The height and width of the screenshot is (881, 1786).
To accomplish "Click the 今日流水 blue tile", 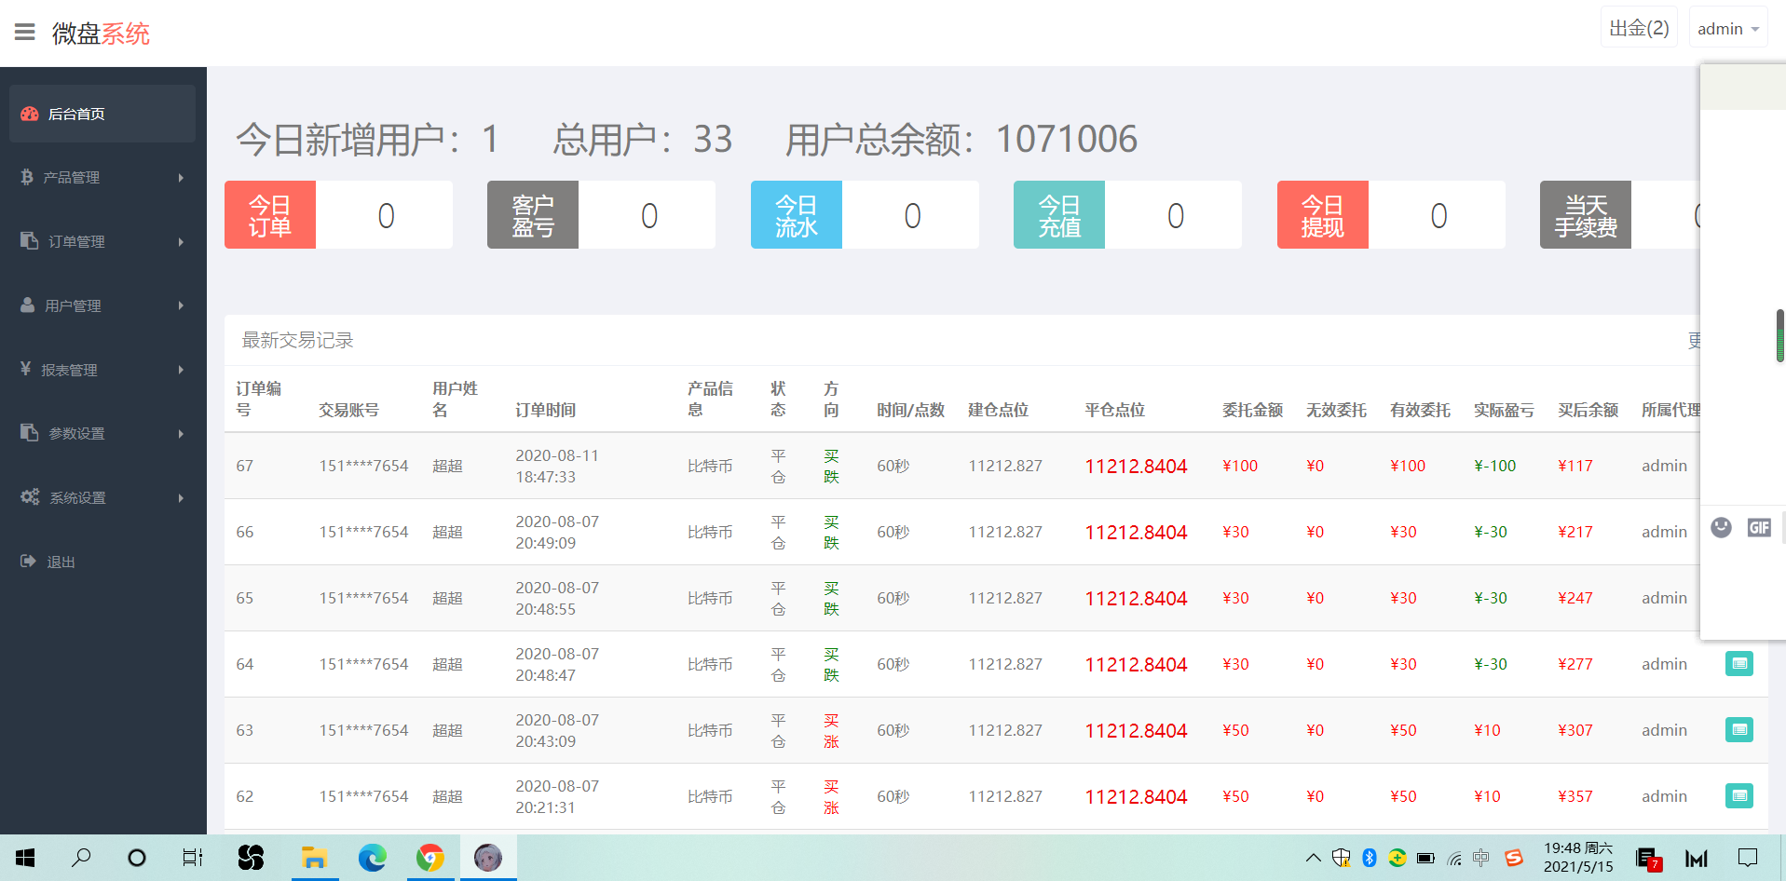I will click(797, 215).
